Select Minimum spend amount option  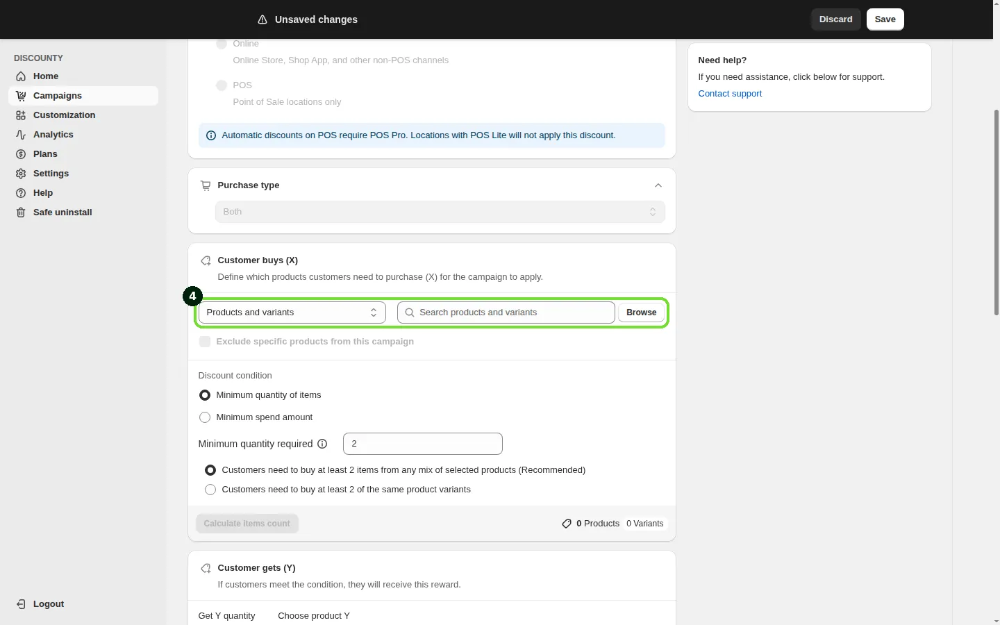coord(205,417)
